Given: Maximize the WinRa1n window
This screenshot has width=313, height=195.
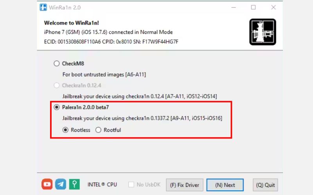Looking at the screenshot, I should pos(253,7).
